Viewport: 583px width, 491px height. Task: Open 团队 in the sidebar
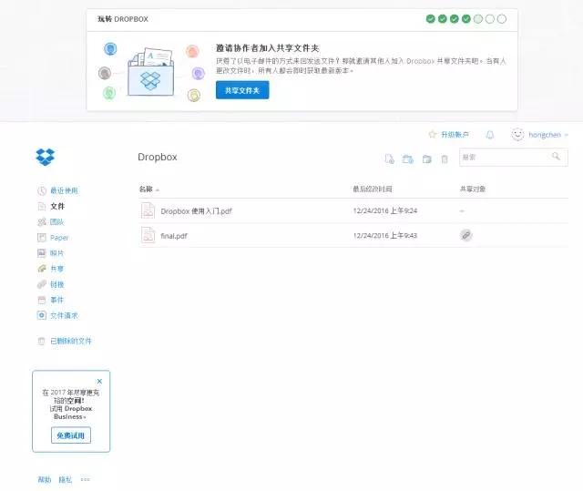[56, 222]
